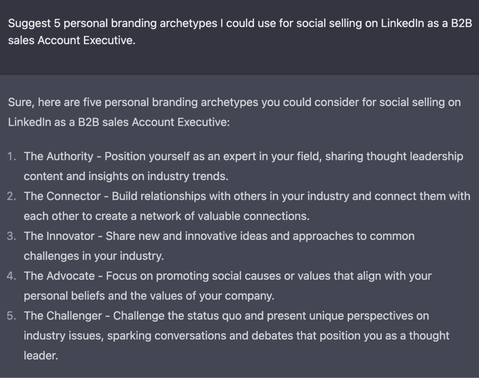Select 'The Connector' list item heading
The height and width of the screenshot is (378, 479).
[x=62, y=196]
